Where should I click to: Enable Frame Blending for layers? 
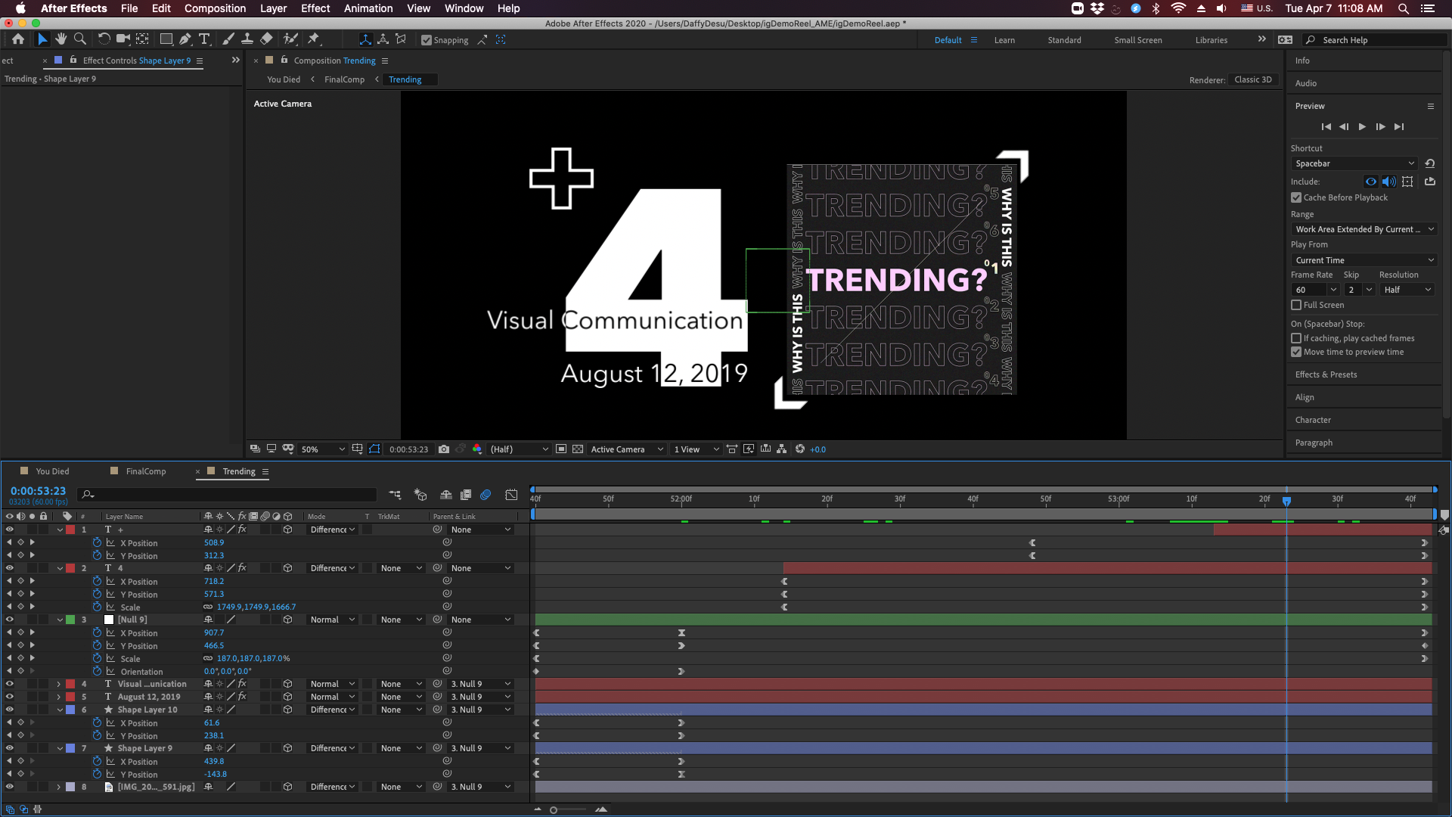(466, 495)
